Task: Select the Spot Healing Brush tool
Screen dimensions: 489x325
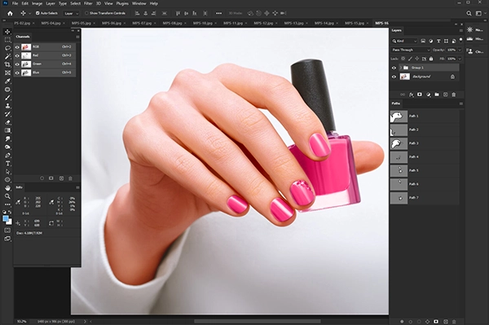Action: pyautogui.click(x=7, y=90)
